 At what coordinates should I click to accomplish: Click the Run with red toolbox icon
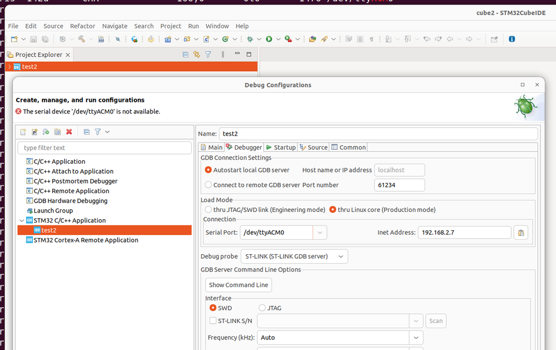288,39
